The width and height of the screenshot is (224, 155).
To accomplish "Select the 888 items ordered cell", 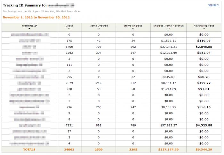I will [x=99, y=126].
